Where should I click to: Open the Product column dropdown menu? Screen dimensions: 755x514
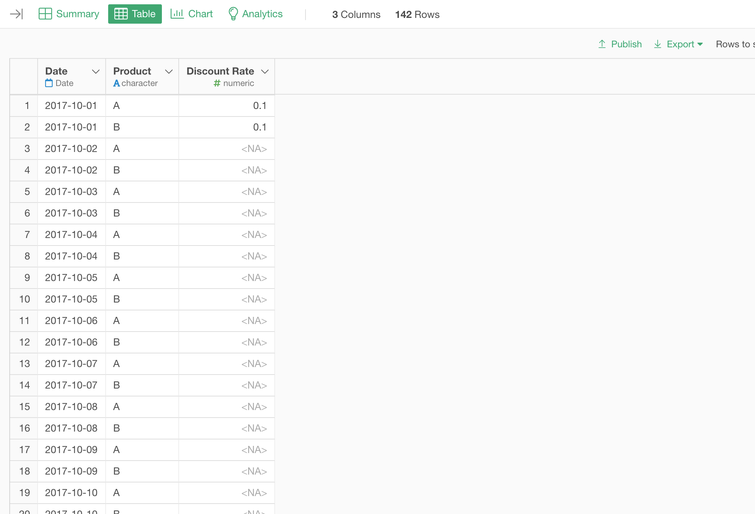(169, 72)
